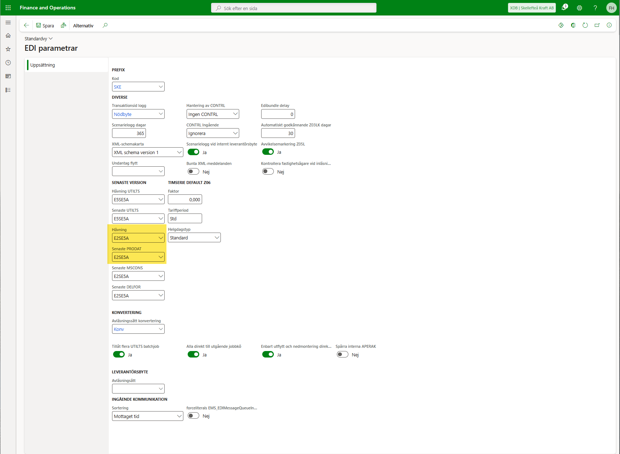Screen dimensions: 620x454
Task: Click the XDB Skellefteå Kraft AB company button
Action: pos(531,8)
